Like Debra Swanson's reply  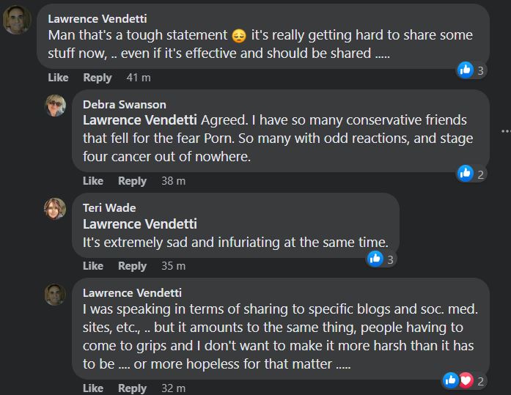click(93, 181)
